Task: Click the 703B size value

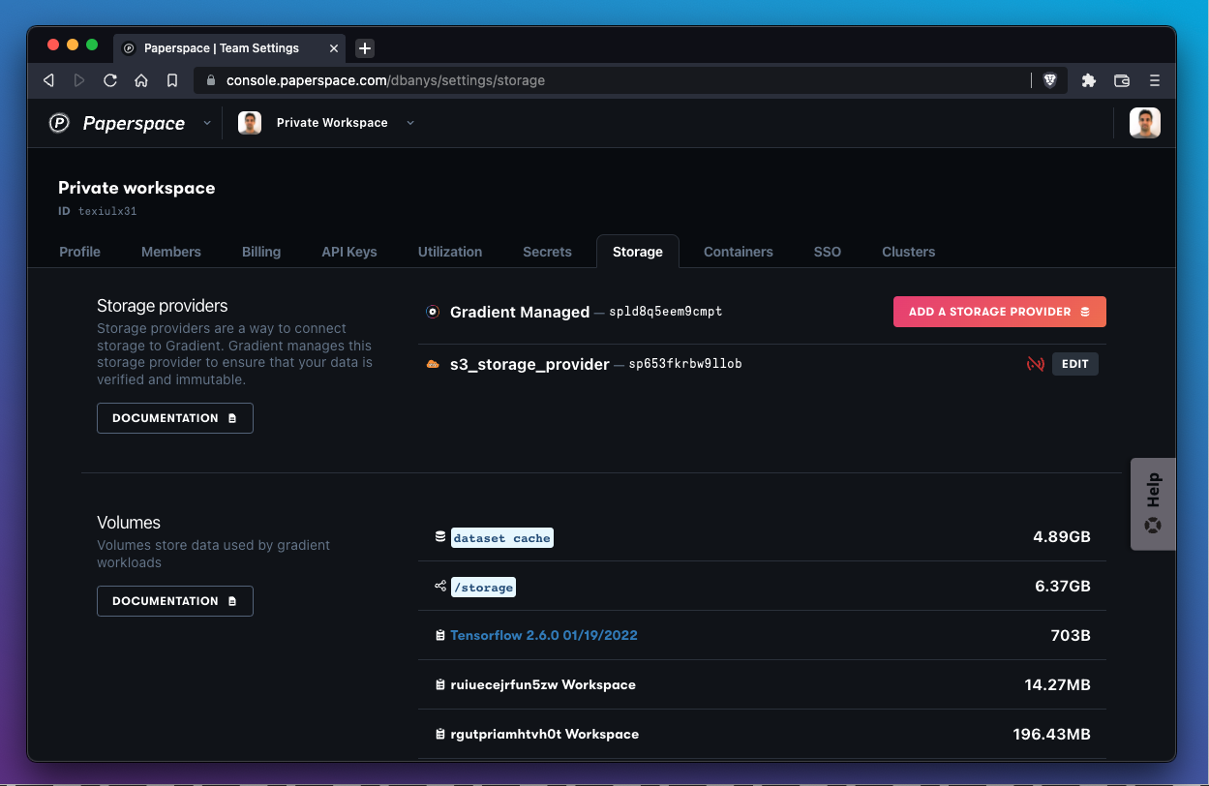Action: [x=1071, y=635]
